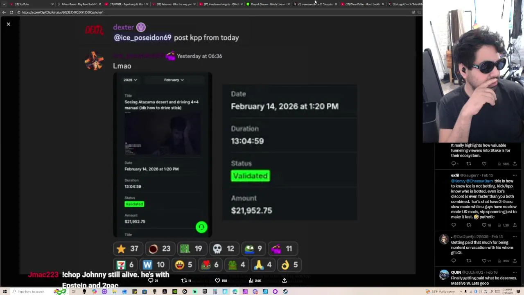
Task: Click the dexter username
Action: [124, 27]
